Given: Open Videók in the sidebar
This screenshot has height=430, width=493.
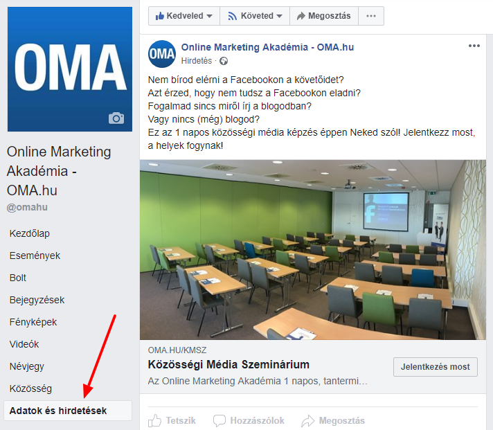Looking at the screenshot, I should pyautogui.click(x=24, y=344).
